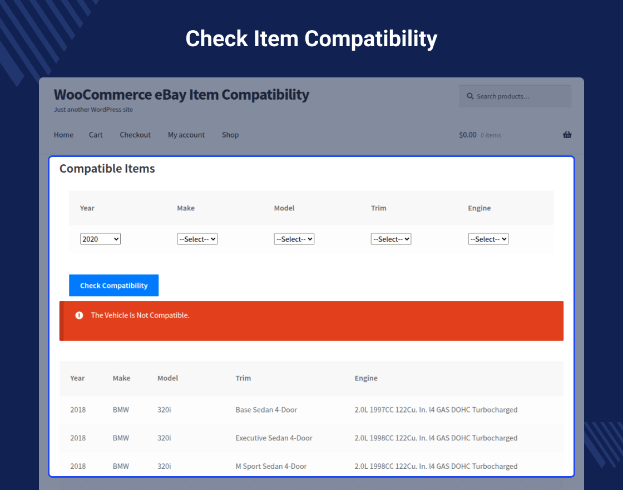Click 'M Sport Sedan 4-Door' trim cell
623x490 pixels.
click(271, 466)
